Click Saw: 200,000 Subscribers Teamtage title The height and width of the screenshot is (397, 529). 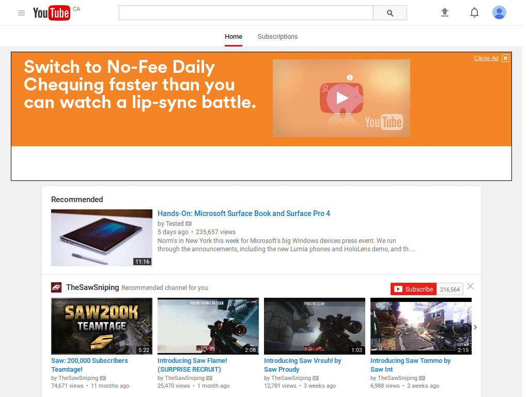89,365
